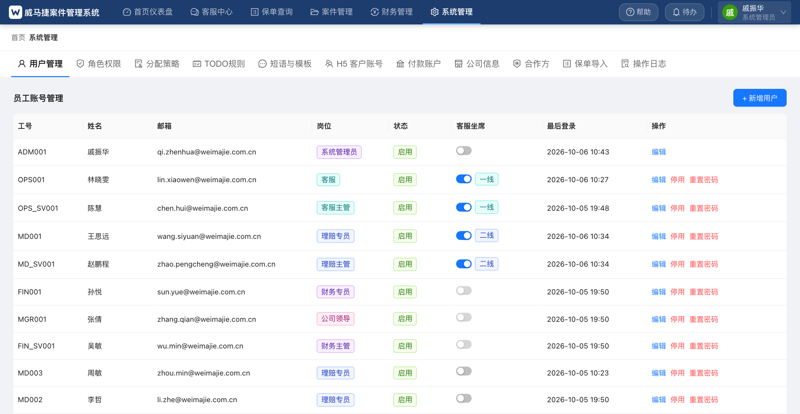Open the 帮助 button
This screenshot has width=800, height=414.
pyautogui.click(x=638, y=12)
